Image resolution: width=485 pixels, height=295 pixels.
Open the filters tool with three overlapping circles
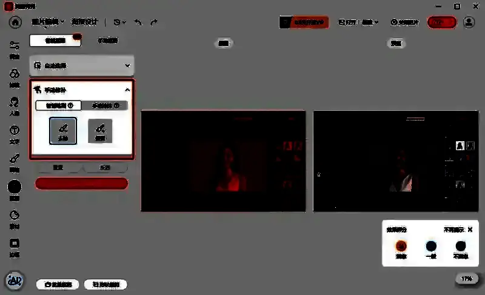15,75
